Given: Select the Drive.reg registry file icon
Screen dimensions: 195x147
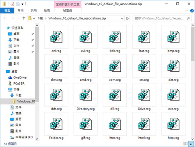Looking at the screenshot, I should (x=144, y=95).
